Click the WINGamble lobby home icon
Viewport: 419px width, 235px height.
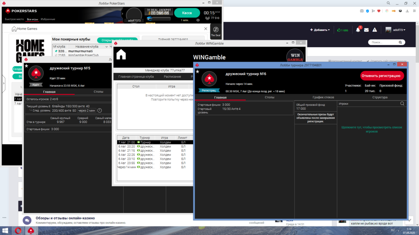[121, 55]
